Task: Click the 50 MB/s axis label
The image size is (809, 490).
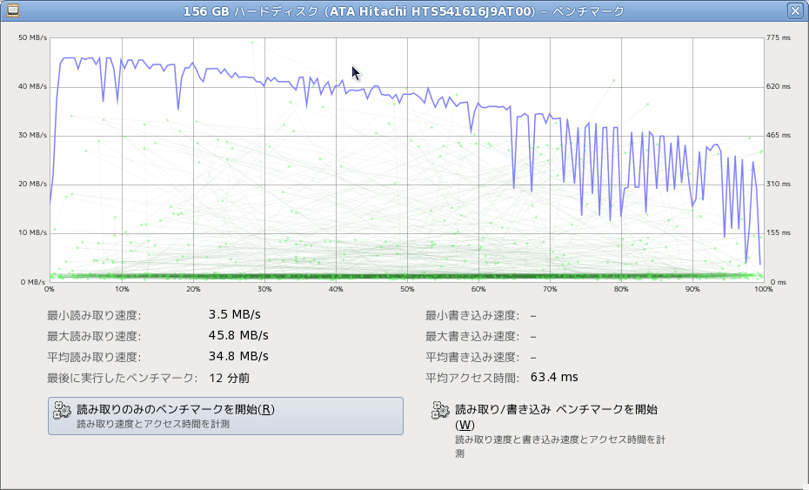Action: (32, 37)
